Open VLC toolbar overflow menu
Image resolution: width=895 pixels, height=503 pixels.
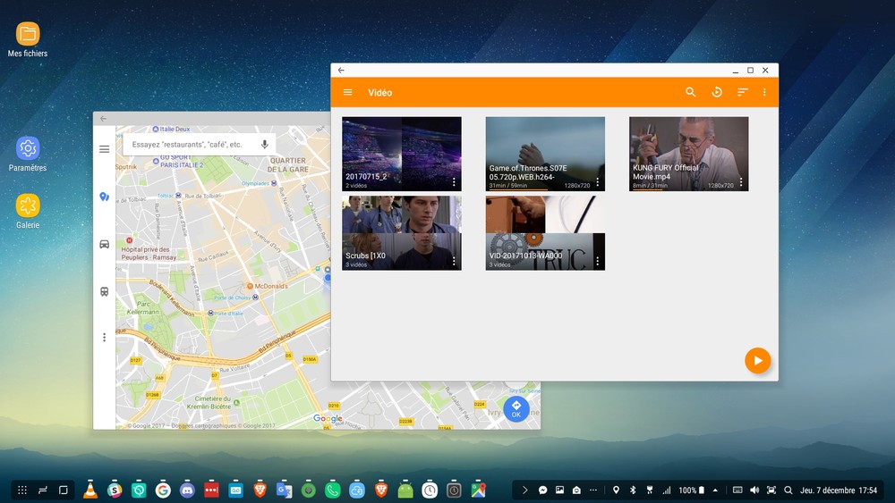point(764,92)
